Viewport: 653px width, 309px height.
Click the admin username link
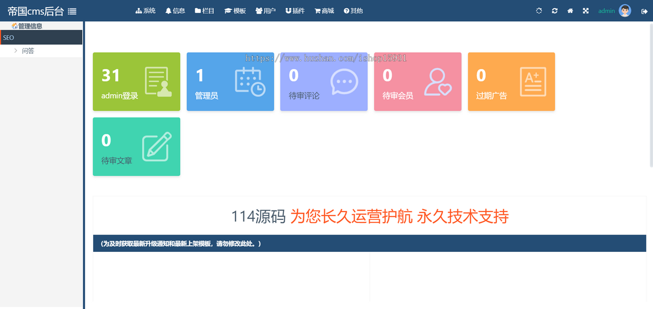click(x=606, y=11)
